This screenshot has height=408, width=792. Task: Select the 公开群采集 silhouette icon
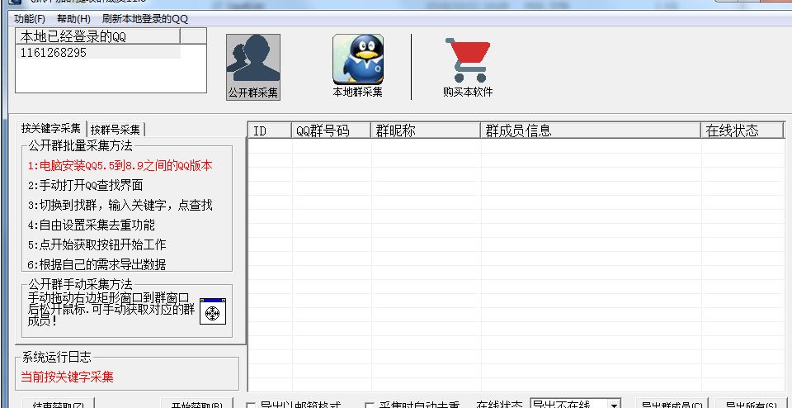tap(253, 67)
